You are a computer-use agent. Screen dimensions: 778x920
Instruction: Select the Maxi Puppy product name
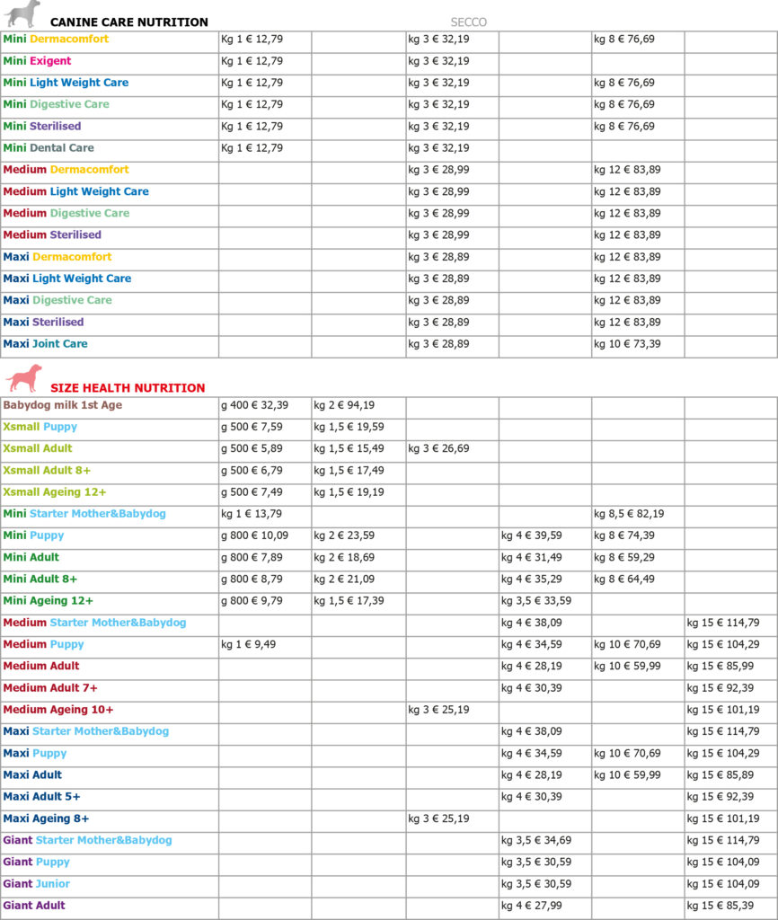[x=35, y=753]
